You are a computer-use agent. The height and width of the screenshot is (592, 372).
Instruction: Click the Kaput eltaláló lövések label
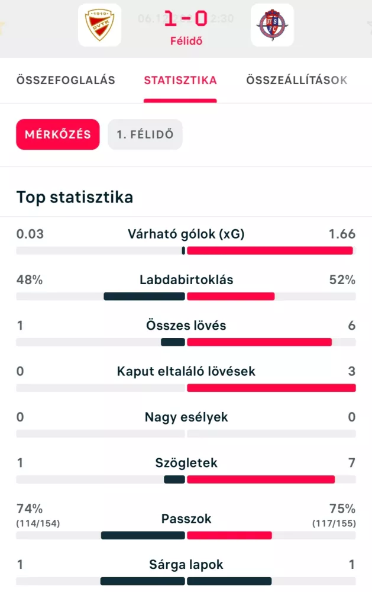tap(186, 371)
